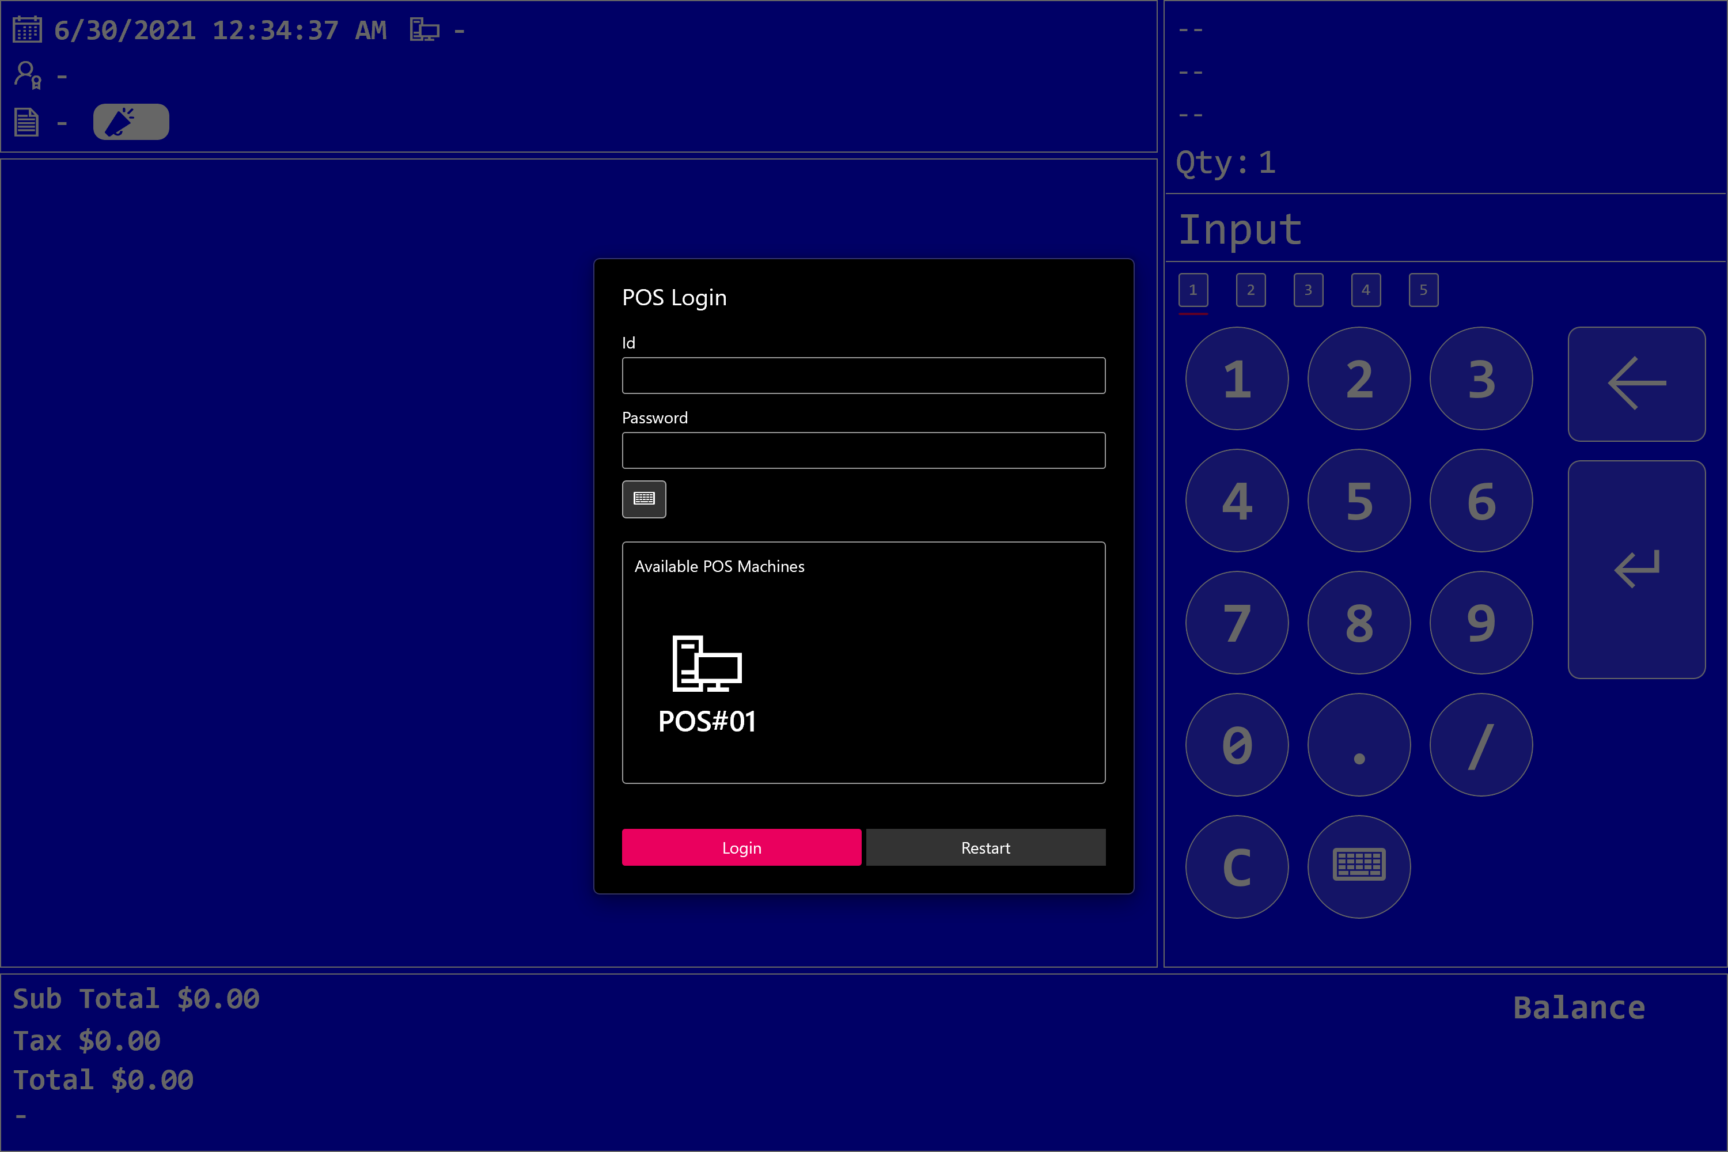Open on-screen keyboard from keypad
1728x1152 pixels.
(1359, 867)
